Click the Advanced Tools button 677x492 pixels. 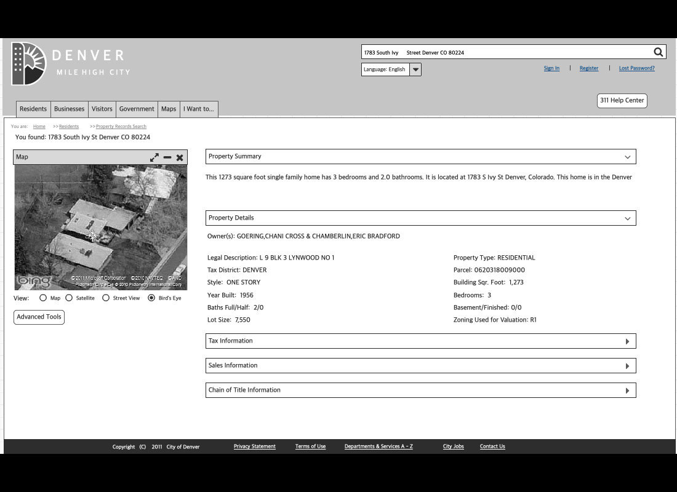click(x=39, y=317)
